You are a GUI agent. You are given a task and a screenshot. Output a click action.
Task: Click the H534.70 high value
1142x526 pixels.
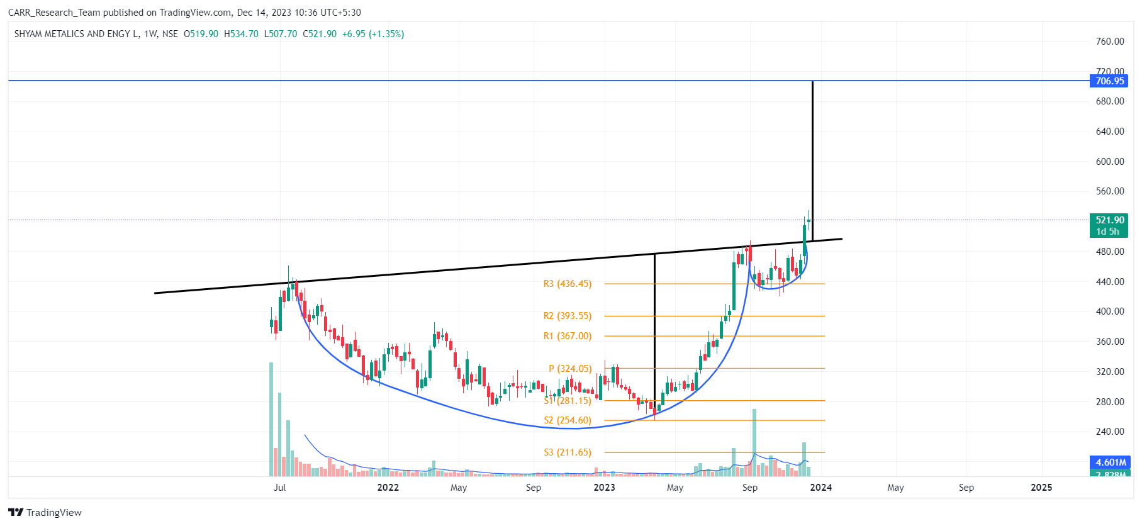click(x=241, y=34)
